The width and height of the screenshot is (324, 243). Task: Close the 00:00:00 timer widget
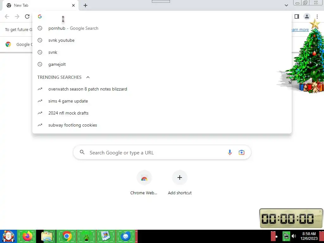(320, 211)
